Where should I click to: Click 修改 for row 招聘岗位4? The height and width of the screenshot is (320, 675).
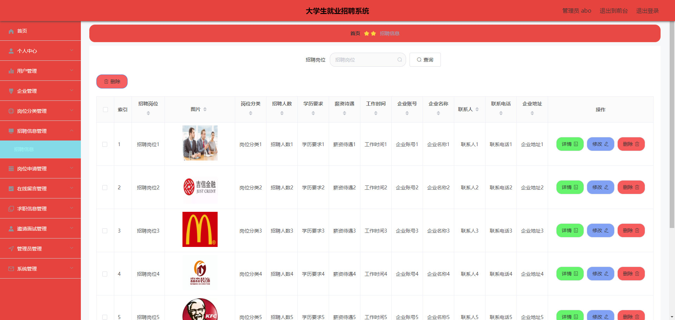(x=600, y=274)
